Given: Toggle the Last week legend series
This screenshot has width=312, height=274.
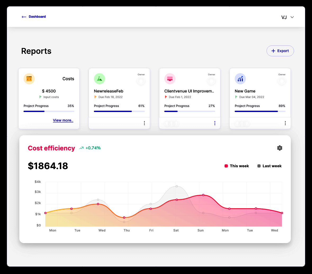Looking at the screenshot, I should pyautogui.click(x=269, y=166).
